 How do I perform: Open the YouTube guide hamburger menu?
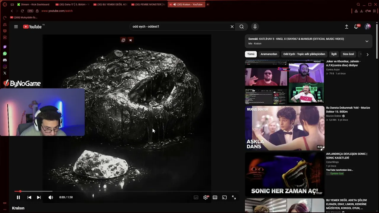tap(16, 27)
